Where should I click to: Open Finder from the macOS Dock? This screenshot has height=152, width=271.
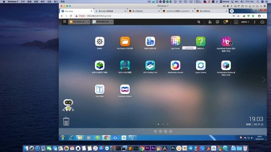click(26, 148)
